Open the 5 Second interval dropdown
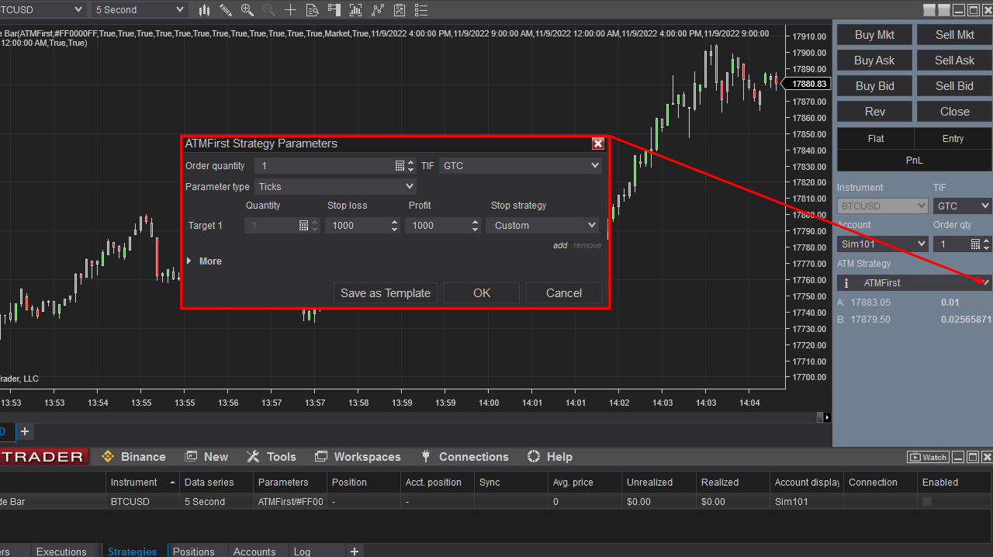This screenshot has height=557, width=993. pos(139,9)
